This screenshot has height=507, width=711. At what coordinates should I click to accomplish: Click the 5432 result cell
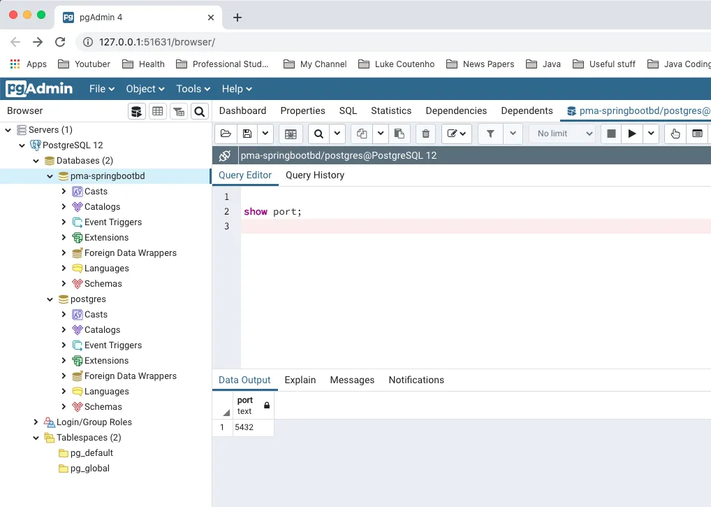pyautogui.click(x=253, y=427)
